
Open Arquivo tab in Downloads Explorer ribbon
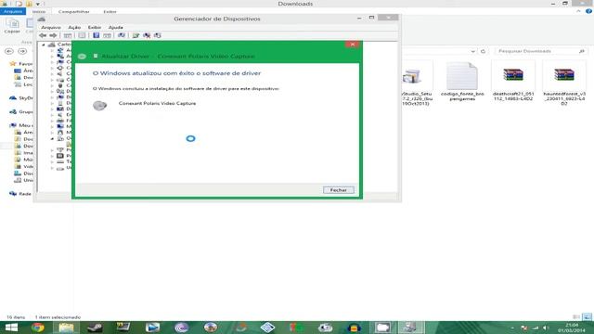pyautogui.click(x=13, y=11)
